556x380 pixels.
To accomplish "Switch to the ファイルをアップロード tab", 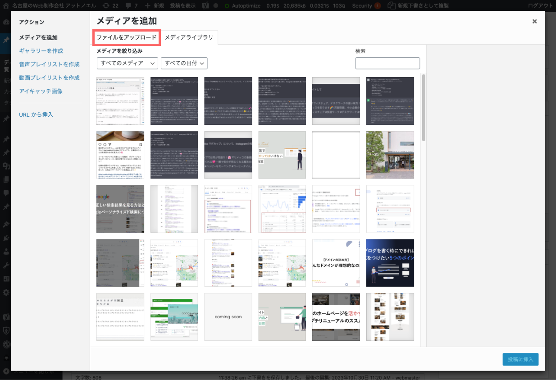I will coord(127,37).
